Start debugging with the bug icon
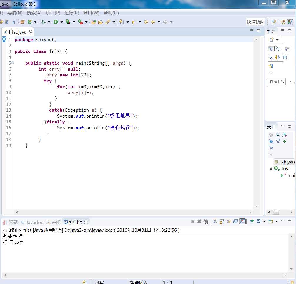 point(44,22)
